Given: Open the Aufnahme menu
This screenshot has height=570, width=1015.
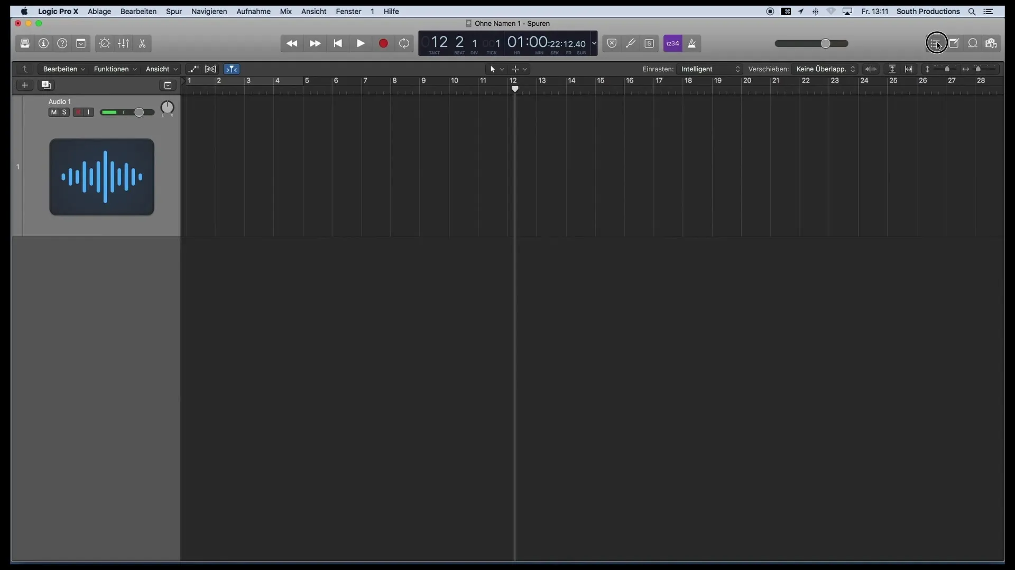Looking at the screenshot, I should (x=254, y=11).
